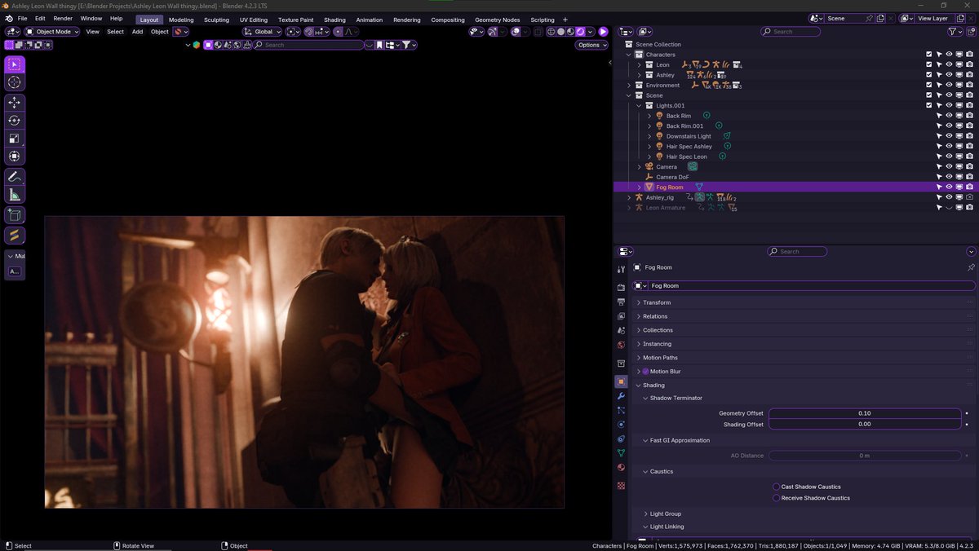Open the Global transform orientation dropdown
The width and height of the screenshot is (979, 551).
point(262,32)
